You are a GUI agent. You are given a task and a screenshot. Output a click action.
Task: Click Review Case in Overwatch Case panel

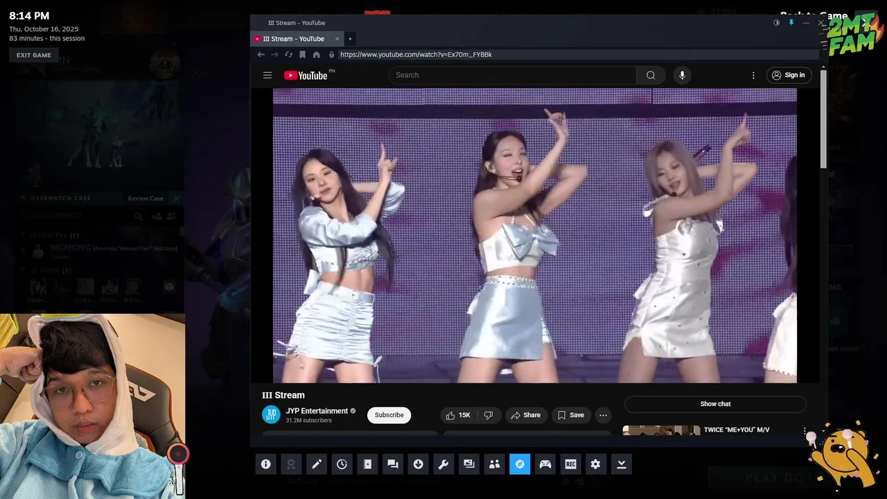(146, 198)
